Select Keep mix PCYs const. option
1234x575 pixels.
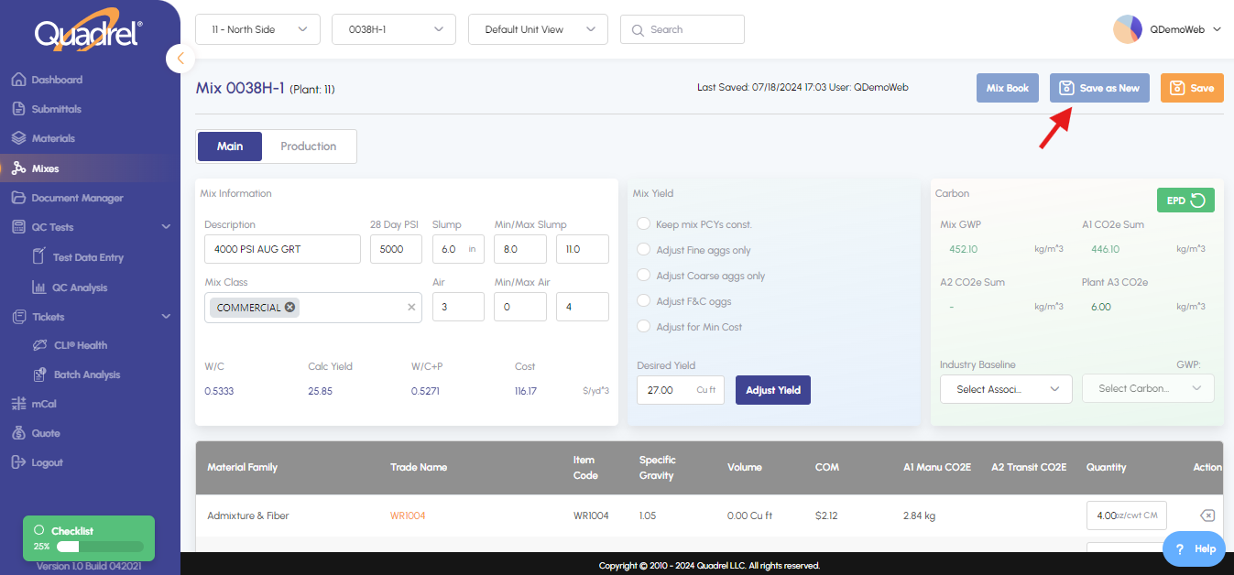tap(644, 224)
